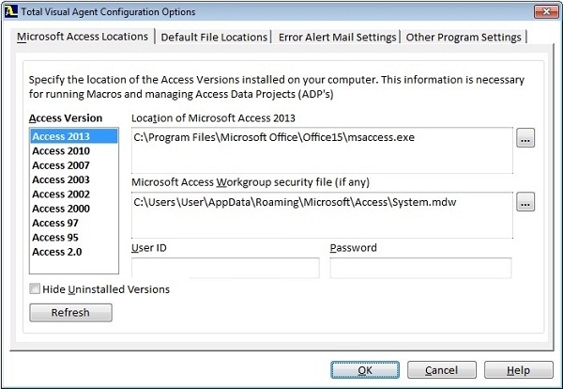Viewport: 563px width, 389px height.
Task: Click the User ID input field
Action: coord(225,268)
